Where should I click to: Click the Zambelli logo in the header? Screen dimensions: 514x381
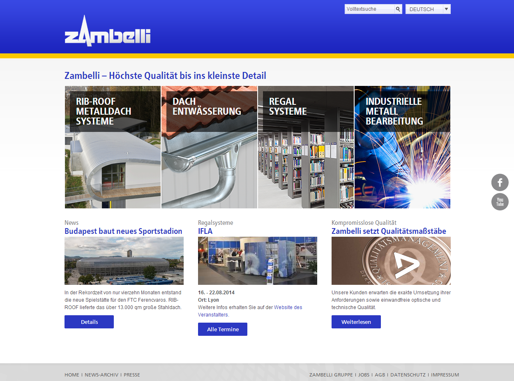(x=108, y=31)
